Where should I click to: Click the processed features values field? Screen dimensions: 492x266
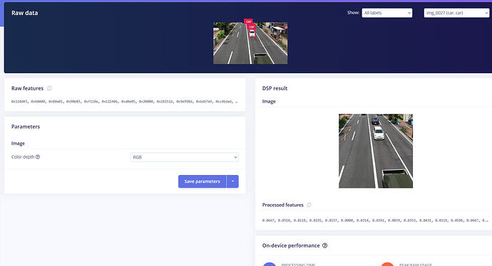(375, 220)
